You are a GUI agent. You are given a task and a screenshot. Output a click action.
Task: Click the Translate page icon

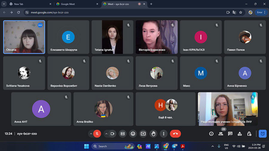[x=234, y=12]
